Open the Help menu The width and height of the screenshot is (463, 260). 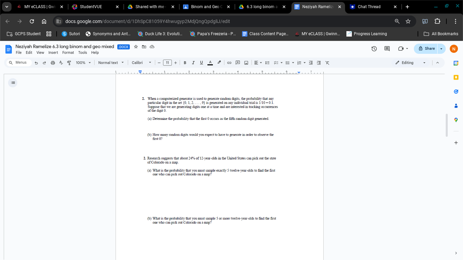pyautogui.click(x=95, y=52)
